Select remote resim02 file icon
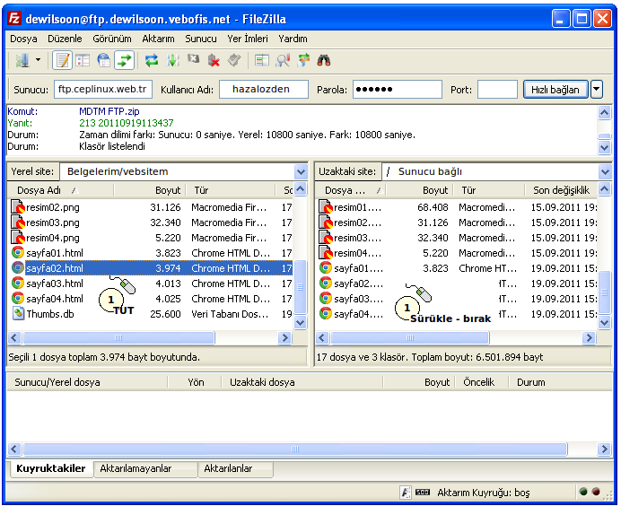The image size is (621, 506). click(326, 222)
